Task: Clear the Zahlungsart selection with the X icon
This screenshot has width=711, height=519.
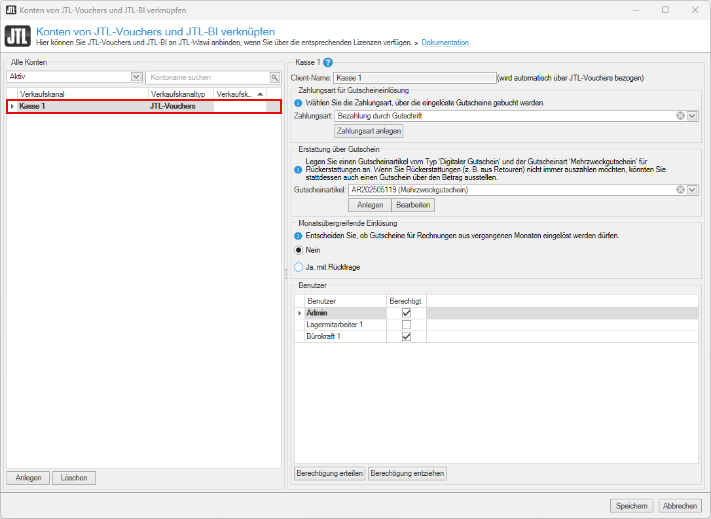Action: click(x=680, y=116)
